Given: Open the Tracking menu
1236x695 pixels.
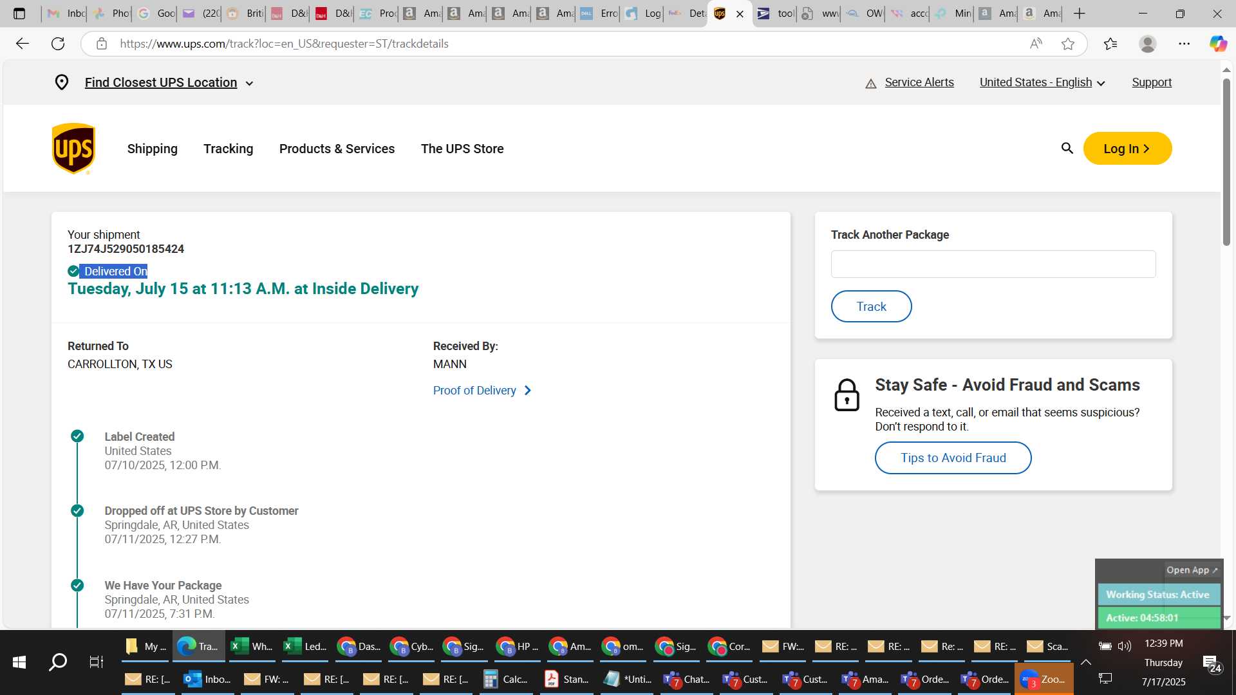Looking at the screenshot, I should 229,149.
